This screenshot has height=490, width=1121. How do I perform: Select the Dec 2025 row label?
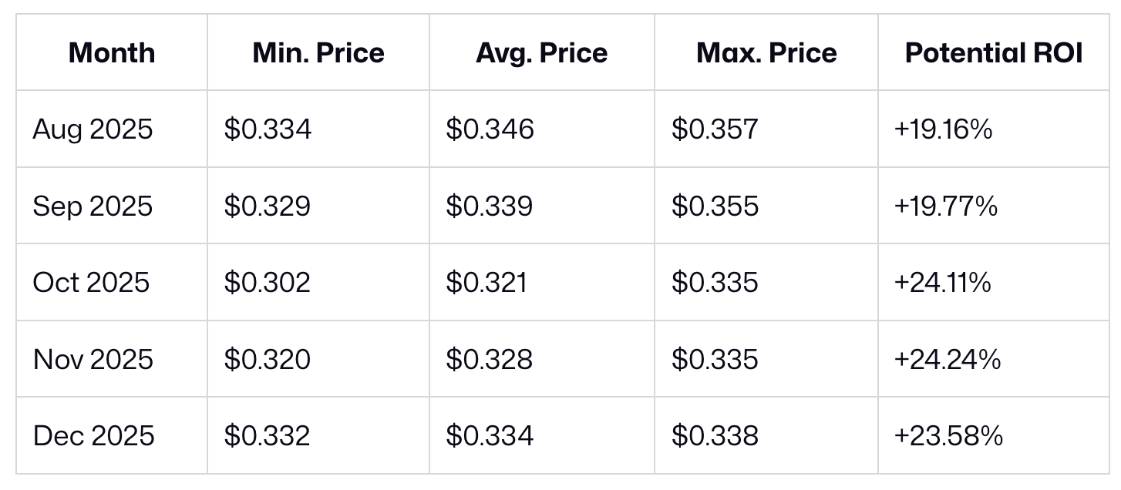click(93, 436)
